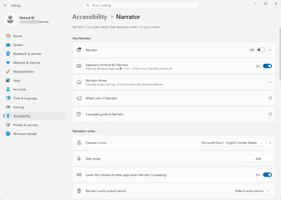Screen dimensions: 281x200
Task: Click the Privacy & security shield icon
Action: click(8, 125)
